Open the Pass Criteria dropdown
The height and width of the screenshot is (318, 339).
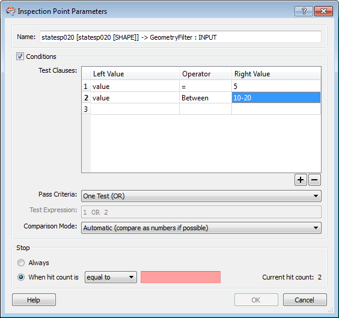[x=201, y=196]
